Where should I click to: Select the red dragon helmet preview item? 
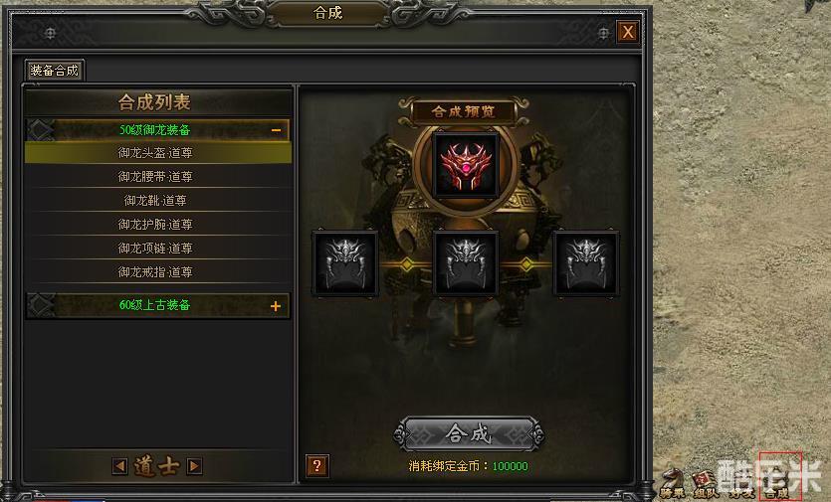(x=466, y=165)
